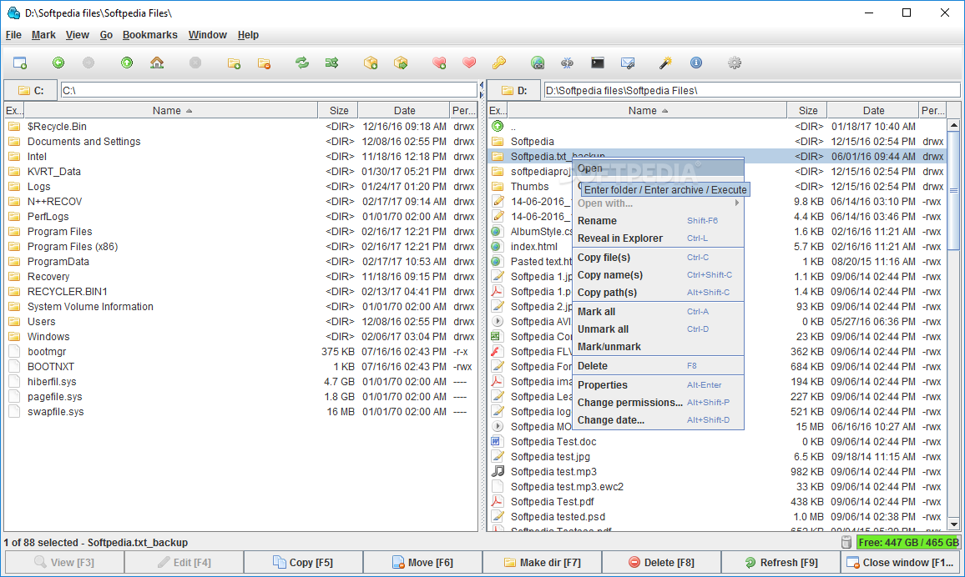
Task: Click the right panel vertical scrollbar thumb
Action: pyautogui.click(x=953, y=191)
